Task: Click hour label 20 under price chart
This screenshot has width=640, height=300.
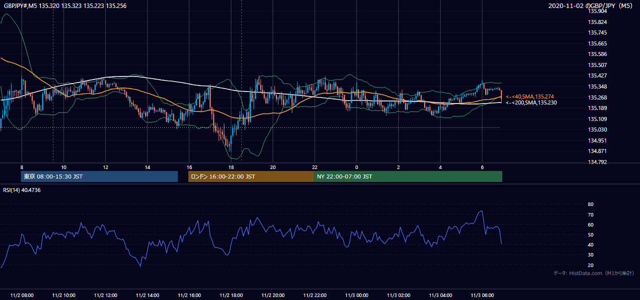Action: click(x=273, y=167)
